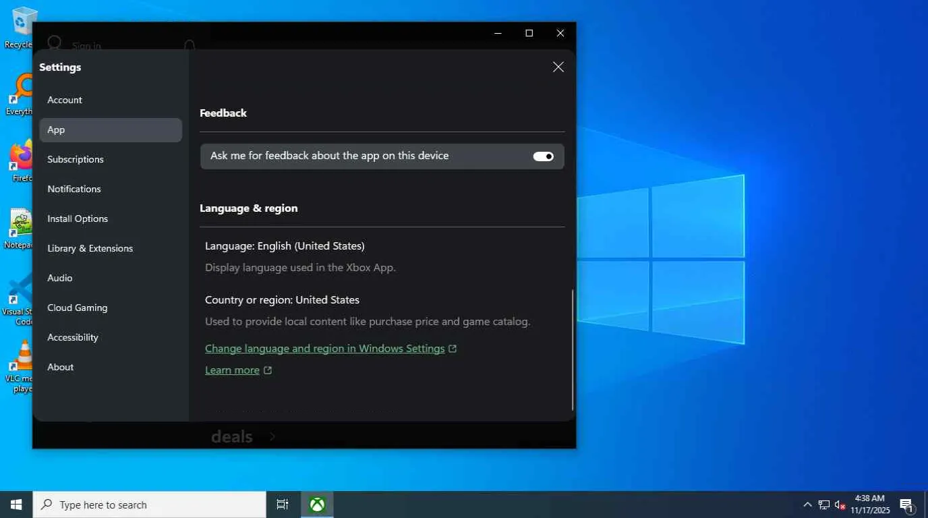Image resolution: width=928 pixels, height=518 pixels.
Task: Open the Account settings section
Action: pyautogui.click(x=111, y=100)
